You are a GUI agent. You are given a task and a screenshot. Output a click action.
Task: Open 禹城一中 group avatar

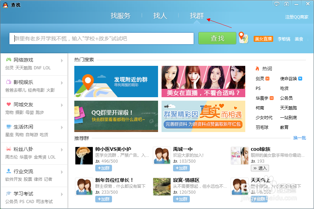coord(162,156)
